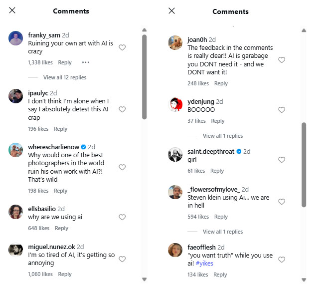
Task: Like franky_sam's comment with the heart
Action: [x=122, y=47]
